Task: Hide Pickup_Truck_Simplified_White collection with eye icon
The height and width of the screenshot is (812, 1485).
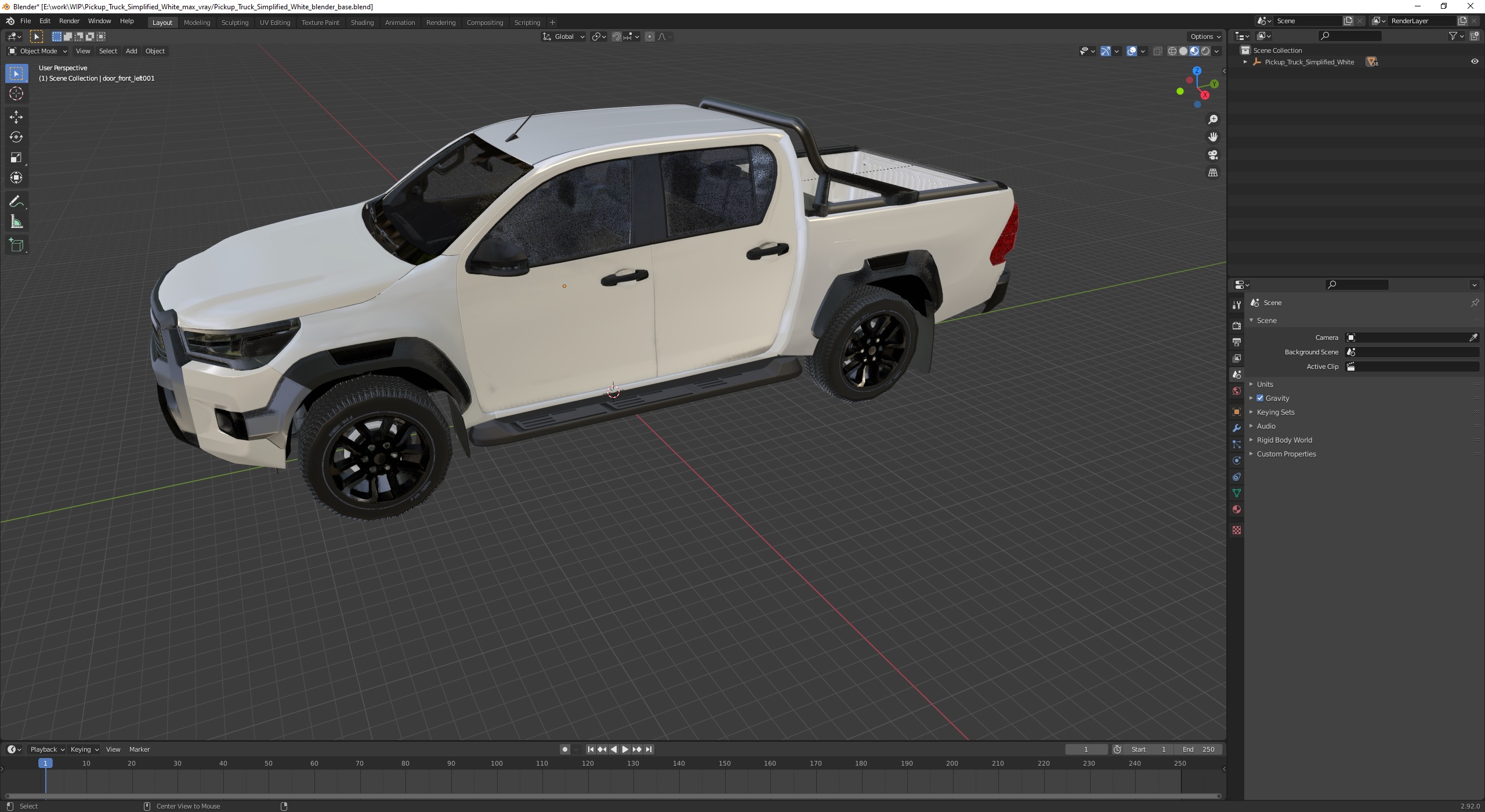Action: [1474, 61]
